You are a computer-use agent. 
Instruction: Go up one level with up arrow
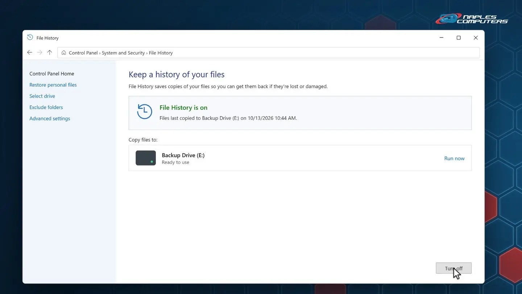pos(50,53)
